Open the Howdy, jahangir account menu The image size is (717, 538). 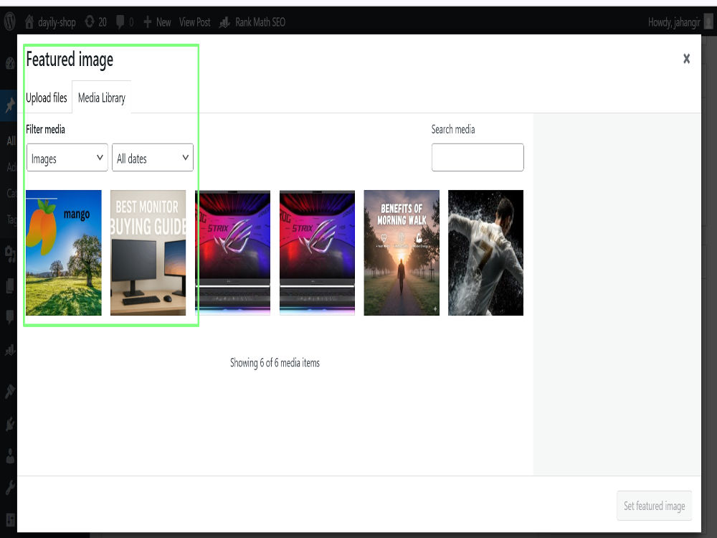[680, 22]
